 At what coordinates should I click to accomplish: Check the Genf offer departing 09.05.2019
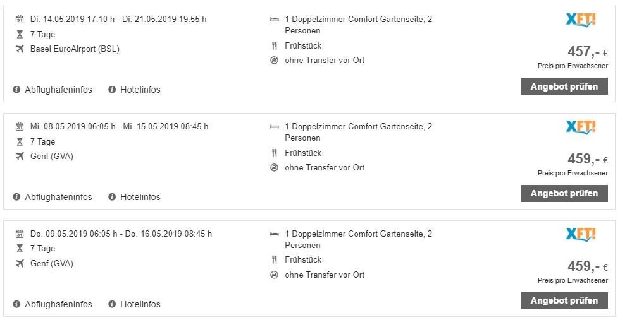(564, 300)
